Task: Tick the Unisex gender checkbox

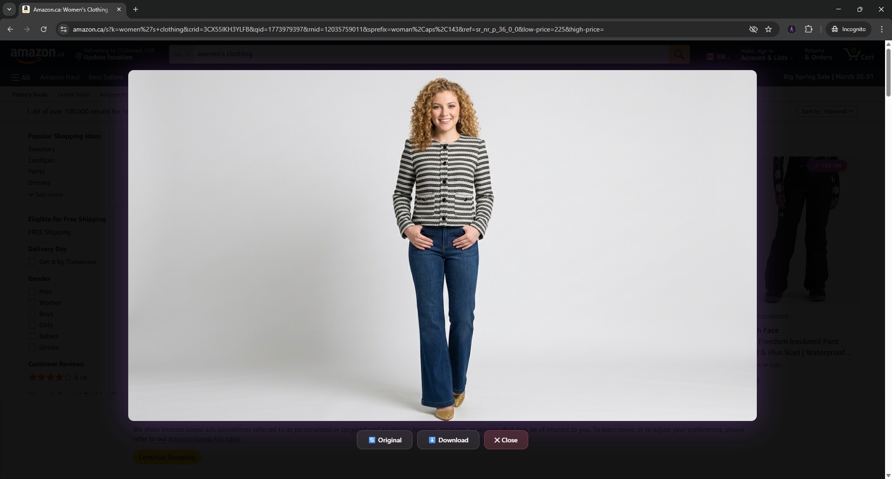Action: click(x=32, y=347)
